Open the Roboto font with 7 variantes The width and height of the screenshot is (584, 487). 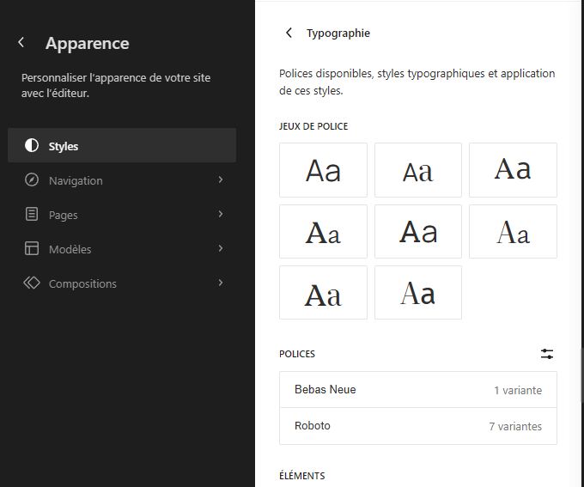pos(417,426)
